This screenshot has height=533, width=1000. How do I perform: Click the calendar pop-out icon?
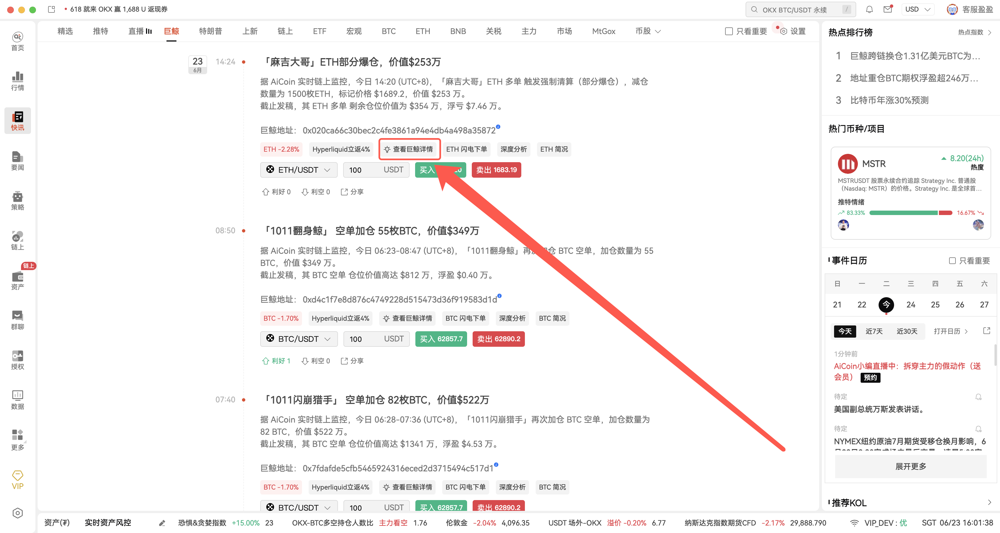(986, 331)
